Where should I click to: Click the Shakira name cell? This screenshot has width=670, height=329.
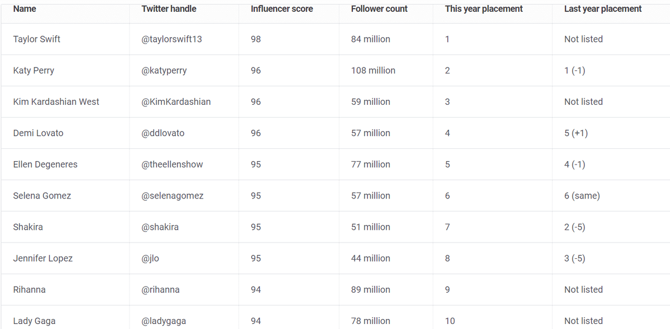(28, 227)
